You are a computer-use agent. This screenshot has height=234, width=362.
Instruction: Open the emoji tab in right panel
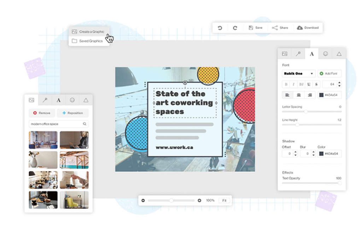tap(325, 54)
